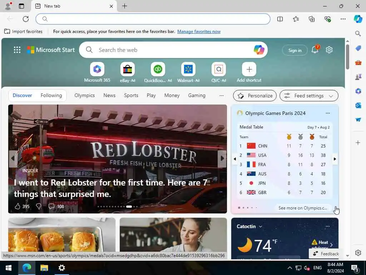Click the browser address bar
This screenshot has width=366, height=275.
(x=153, y=19)
